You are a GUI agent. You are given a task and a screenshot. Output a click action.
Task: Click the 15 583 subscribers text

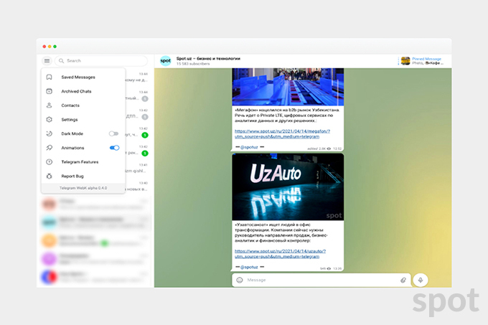point(193,64)
